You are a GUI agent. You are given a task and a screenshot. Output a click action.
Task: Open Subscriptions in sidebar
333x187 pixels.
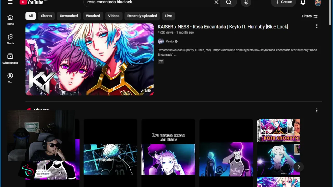point(10,59)
